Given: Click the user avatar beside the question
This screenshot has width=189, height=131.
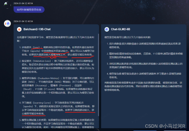Looking at the screenshot, I should 7,5.
